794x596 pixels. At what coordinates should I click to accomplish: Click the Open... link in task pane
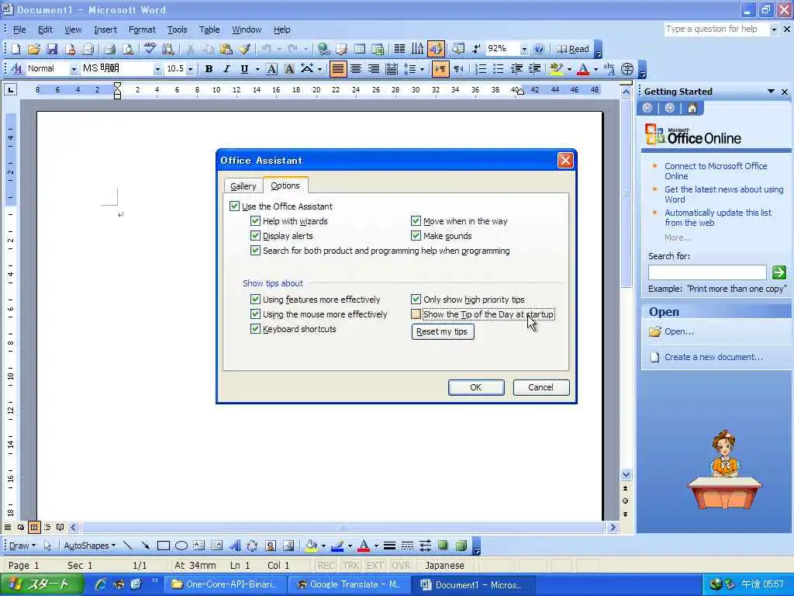[678, 331]
